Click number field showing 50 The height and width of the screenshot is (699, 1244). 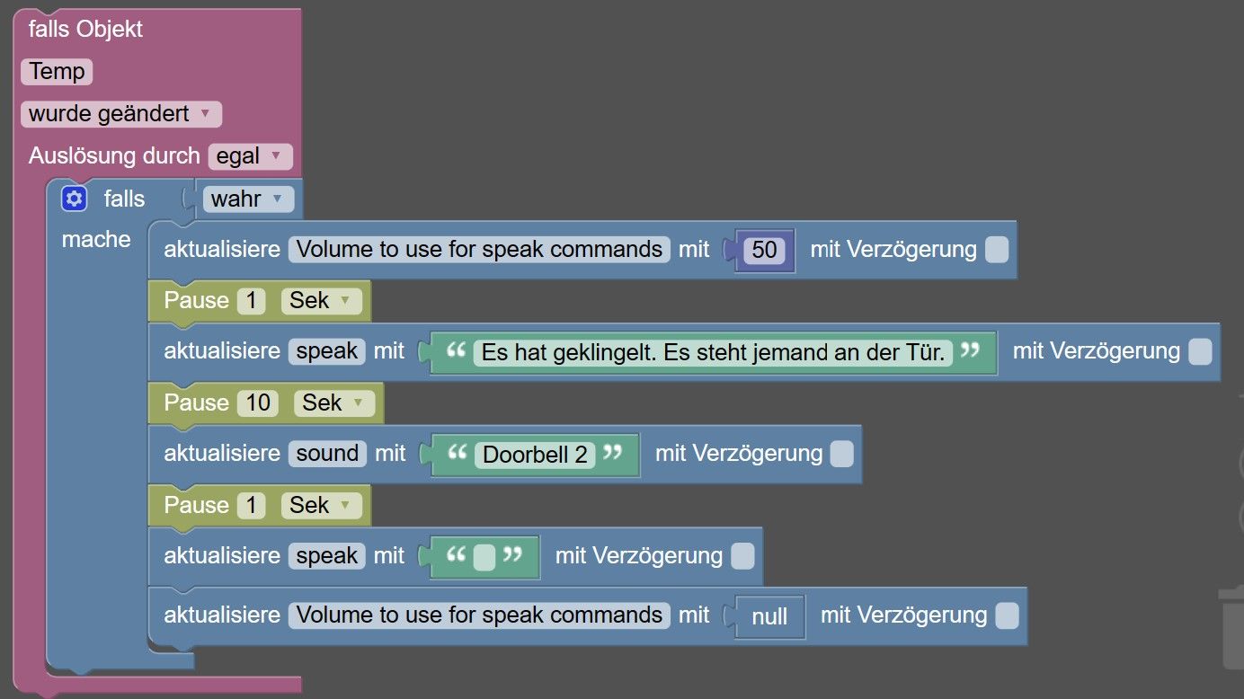coord(764,250)
